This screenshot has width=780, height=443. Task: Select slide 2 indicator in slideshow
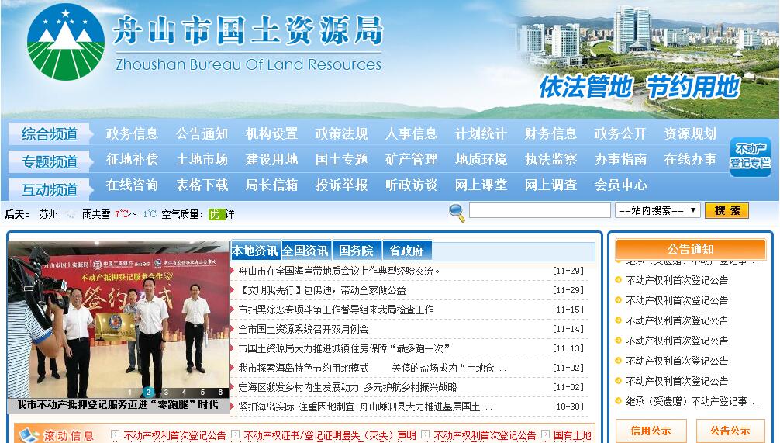click(x=148, y=393)
